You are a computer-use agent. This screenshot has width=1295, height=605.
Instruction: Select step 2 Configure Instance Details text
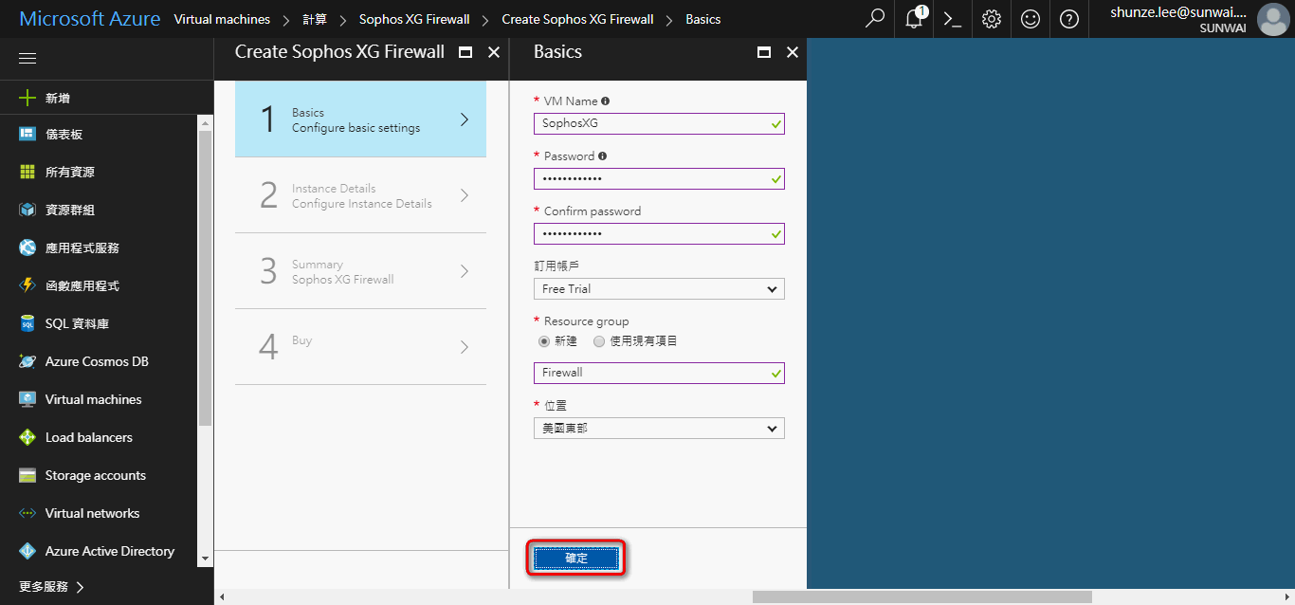(x=362, y=204)
